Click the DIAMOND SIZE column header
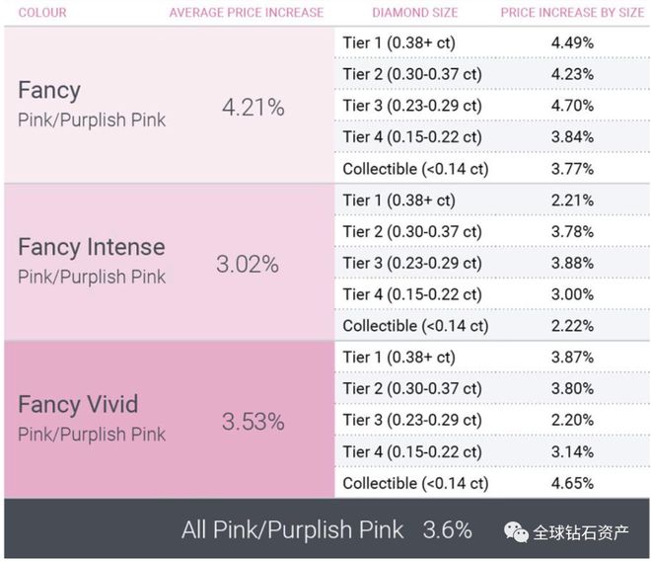Screen dimensions: 651x562 click(x=414, y=13)
